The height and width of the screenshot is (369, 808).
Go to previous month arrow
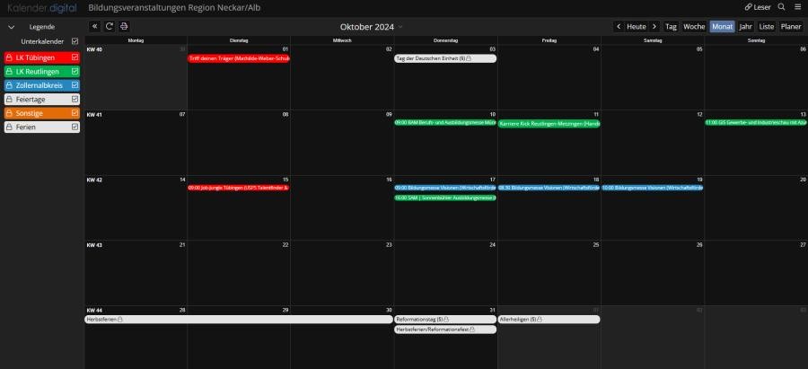pos(618,27)
